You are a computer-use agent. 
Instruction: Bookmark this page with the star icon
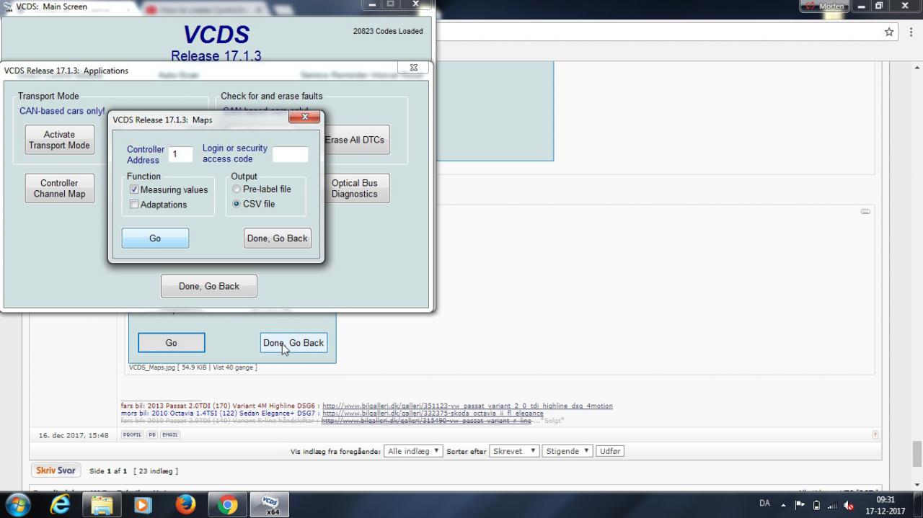coord(889,32)
